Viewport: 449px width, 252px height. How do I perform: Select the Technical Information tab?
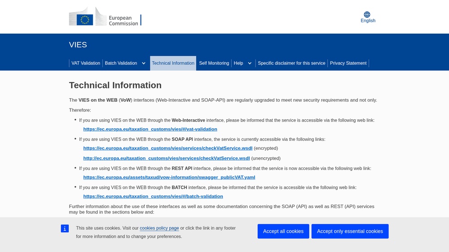pos(173,63)
